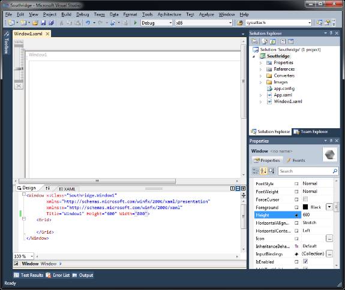Open the Debug menu
Image resolution: width=345 pixels, height=290 pixels.
click(x=83, y=14)
